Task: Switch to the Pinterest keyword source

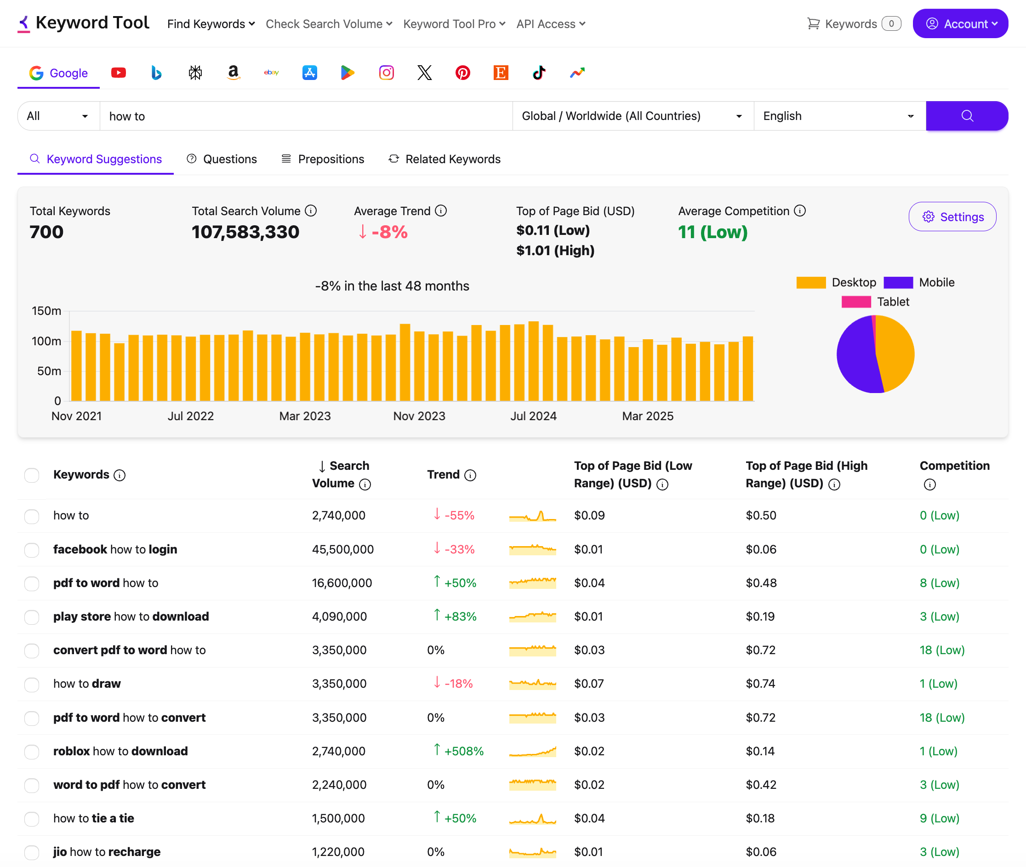Action: tap(462, 73)
